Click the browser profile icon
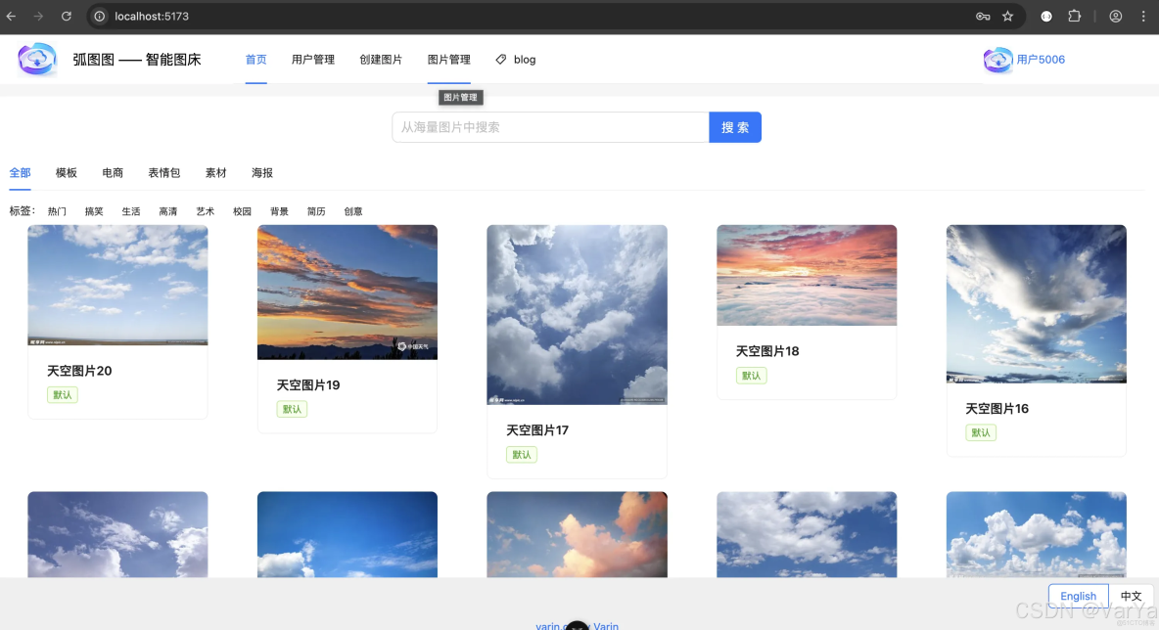 tap(1115, 16)
